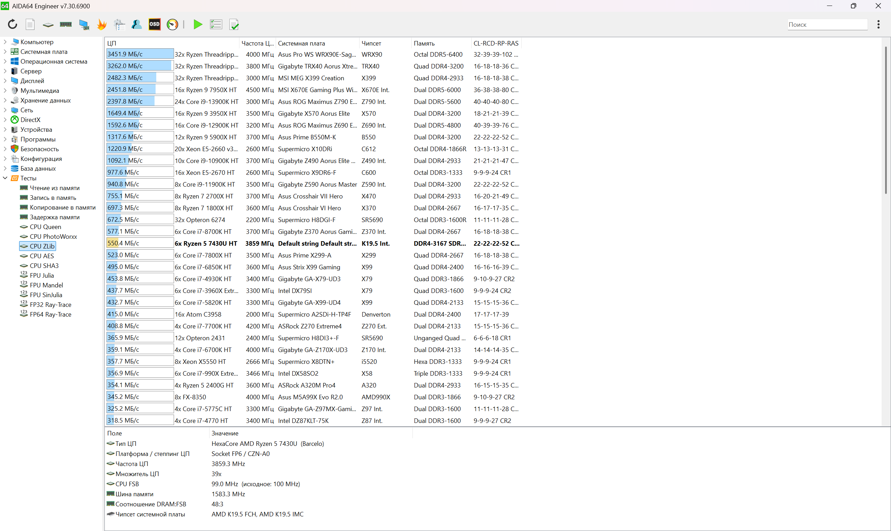891x531 pixels.
Task: Open the Report page icon
Action: point(30,24)
